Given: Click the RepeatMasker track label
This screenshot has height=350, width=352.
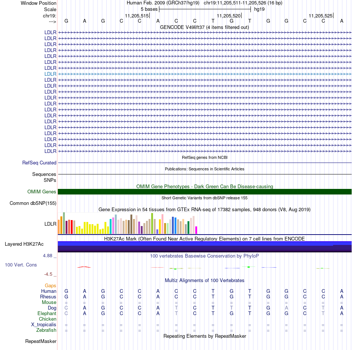Looking at the screenshot, I should (x=41, y=341).
